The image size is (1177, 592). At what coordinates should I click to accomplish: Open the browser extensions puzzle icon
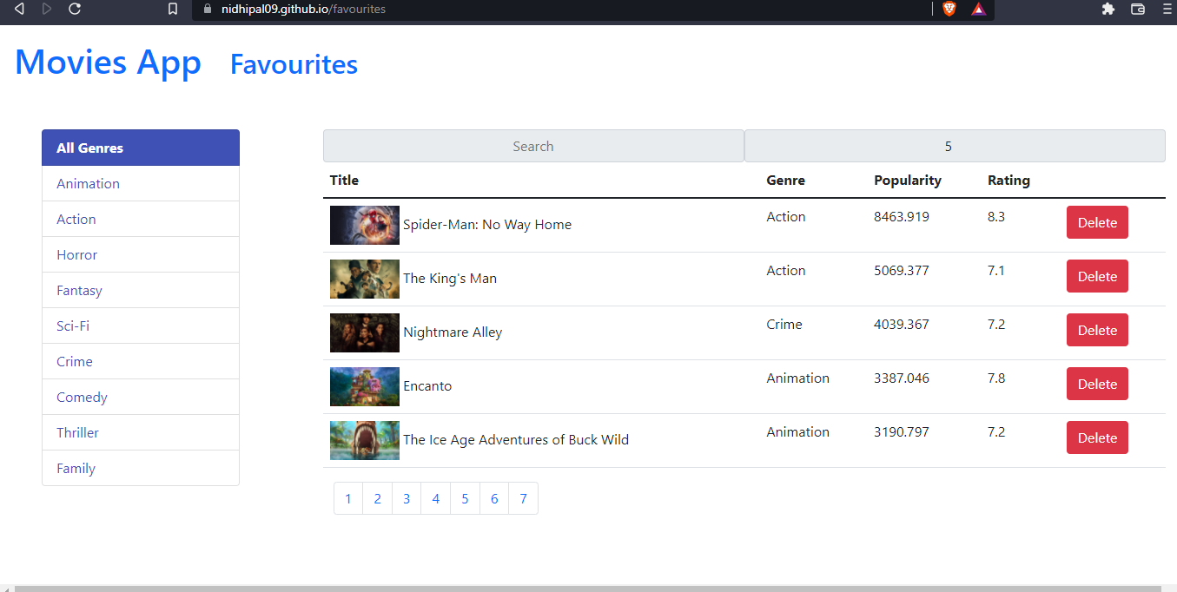[1108, 9]
